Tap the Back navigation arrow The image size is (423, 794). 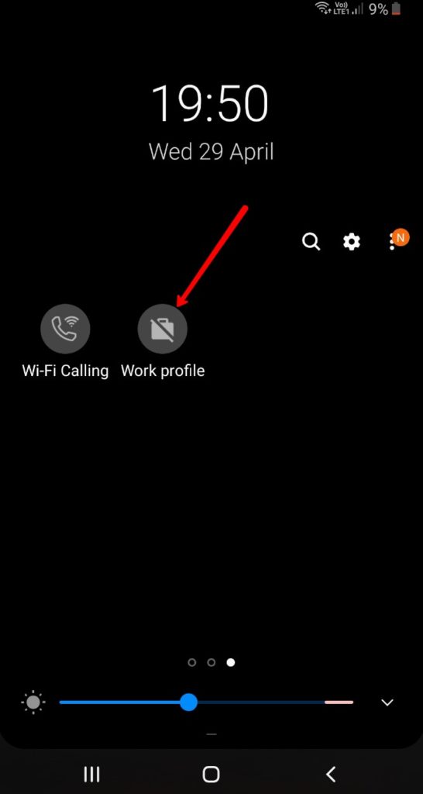tap(331, 775)
